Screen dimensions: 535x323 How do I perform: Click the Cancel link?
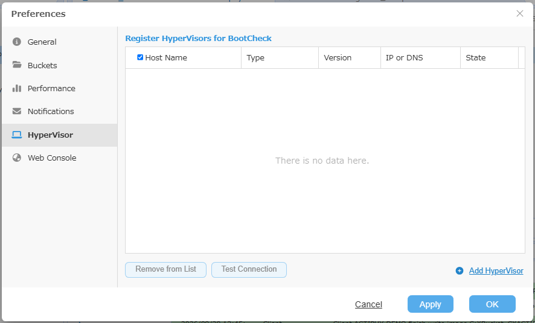click(368, 304)
